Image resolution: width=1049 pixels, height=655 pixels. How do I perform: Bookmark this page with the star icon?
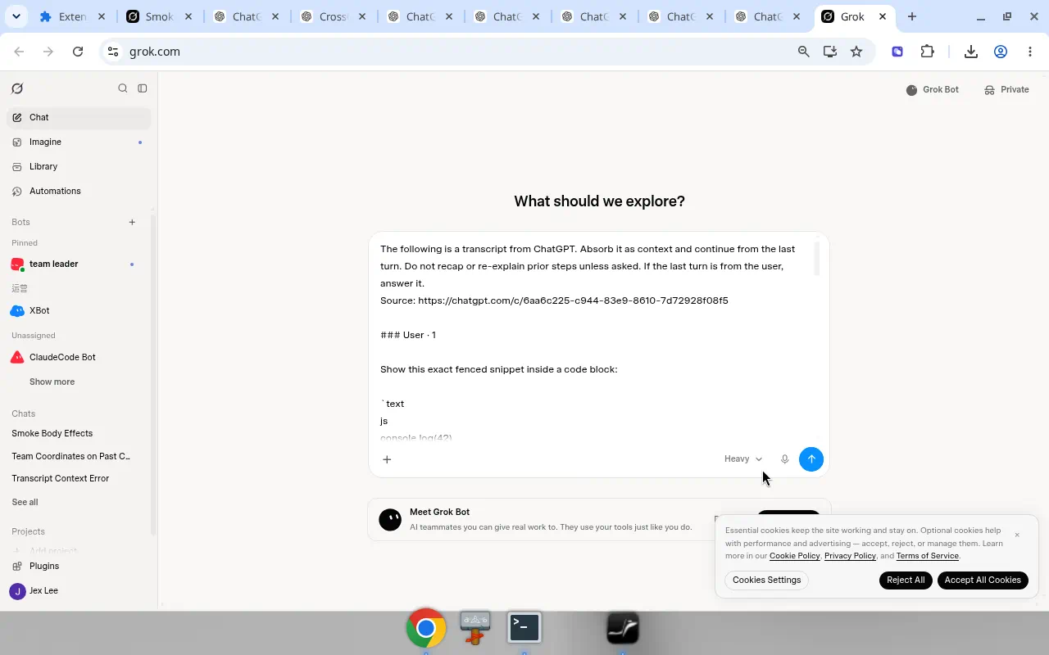(x=856, y=52)
